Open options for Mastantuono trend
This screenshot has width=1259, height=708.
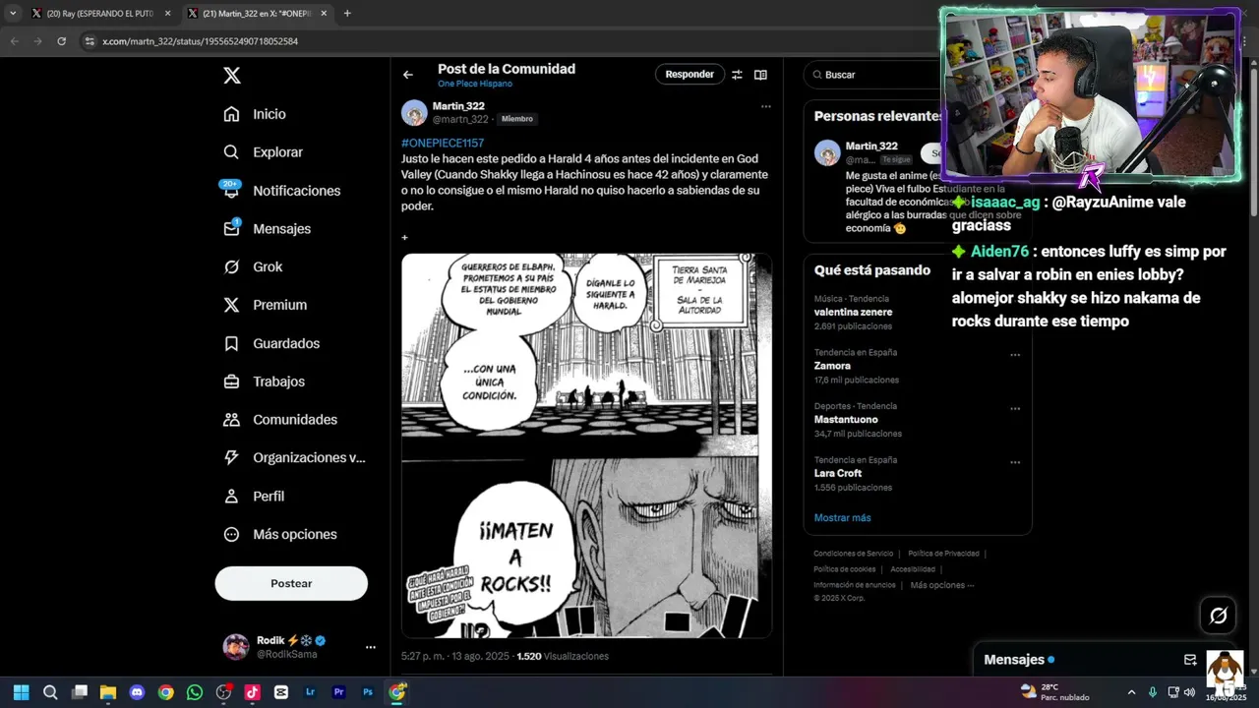point(1015,408)
